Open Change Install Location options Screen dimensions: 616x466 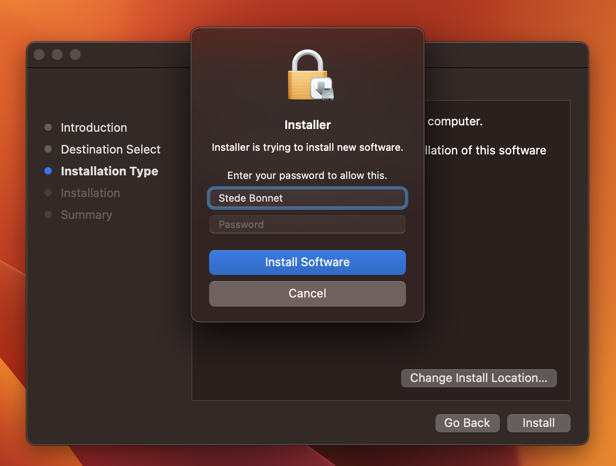click(479, 378)
